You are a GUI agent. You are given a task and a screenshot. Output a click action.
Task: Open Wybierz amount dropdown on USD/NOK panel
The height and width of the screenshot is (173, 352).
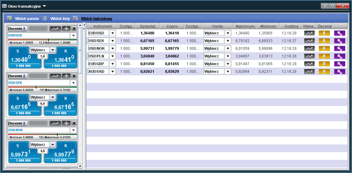[52, 145]
